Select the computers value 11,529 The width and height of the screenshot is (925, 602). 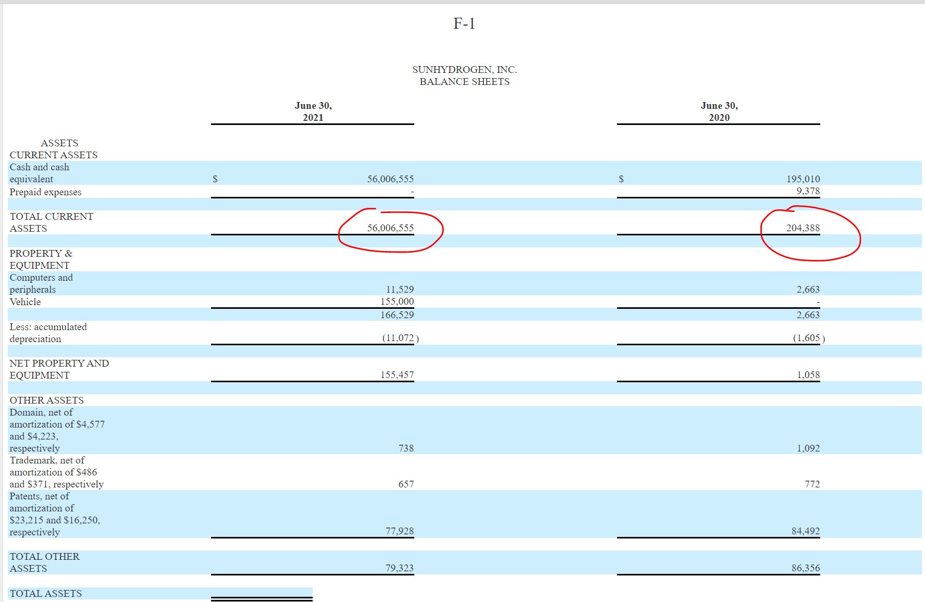click(x=400, y=289)
